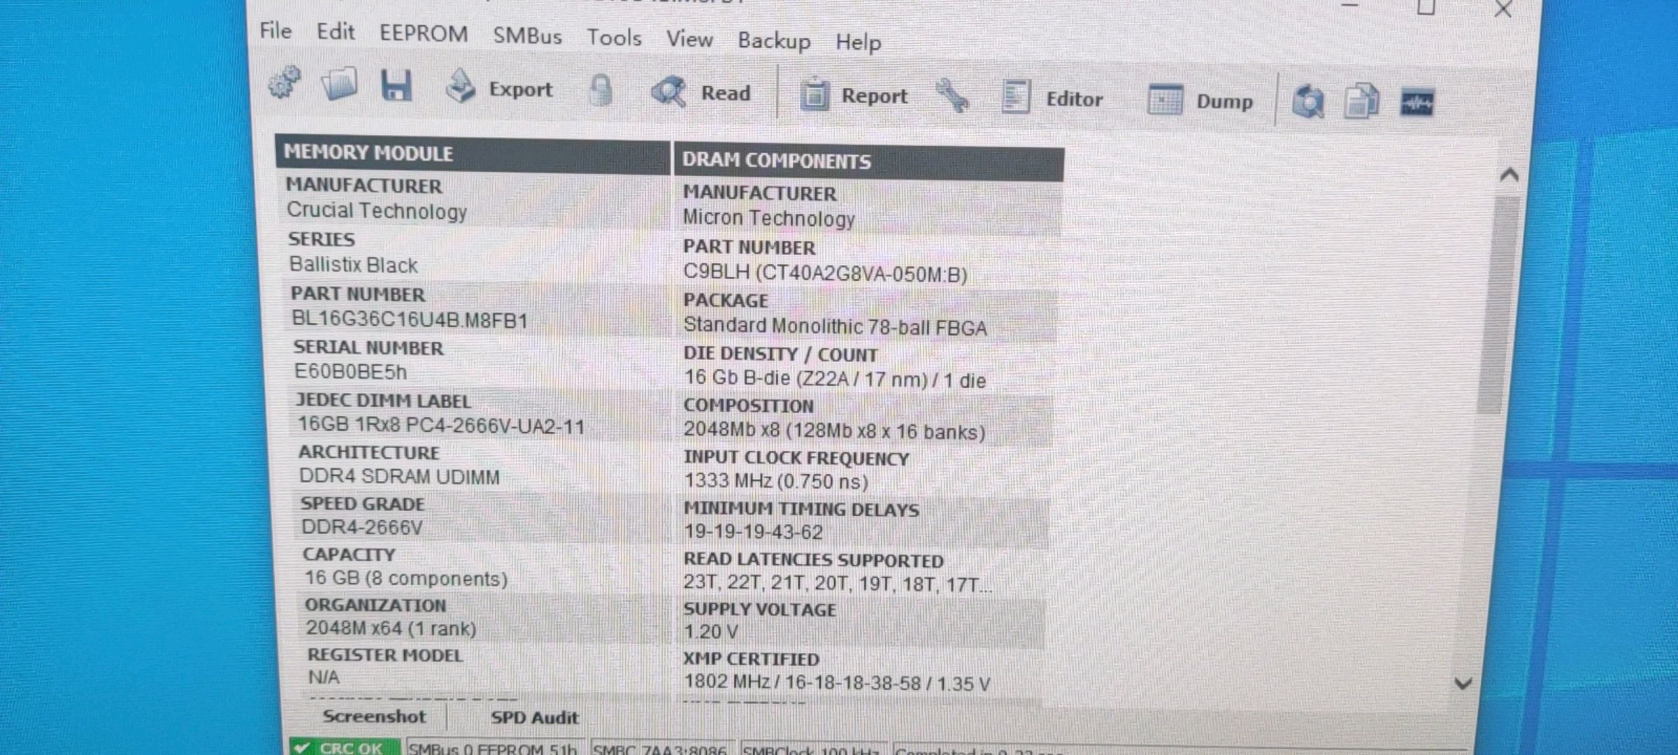Click the wrench tools icon
This screenshot has height=755, width=1678.
[952, 96]
